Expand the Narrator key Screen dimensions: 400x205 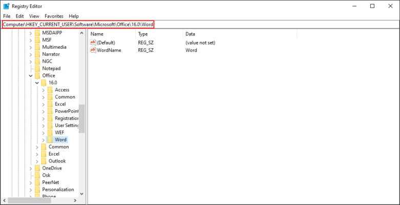[31, 54]
